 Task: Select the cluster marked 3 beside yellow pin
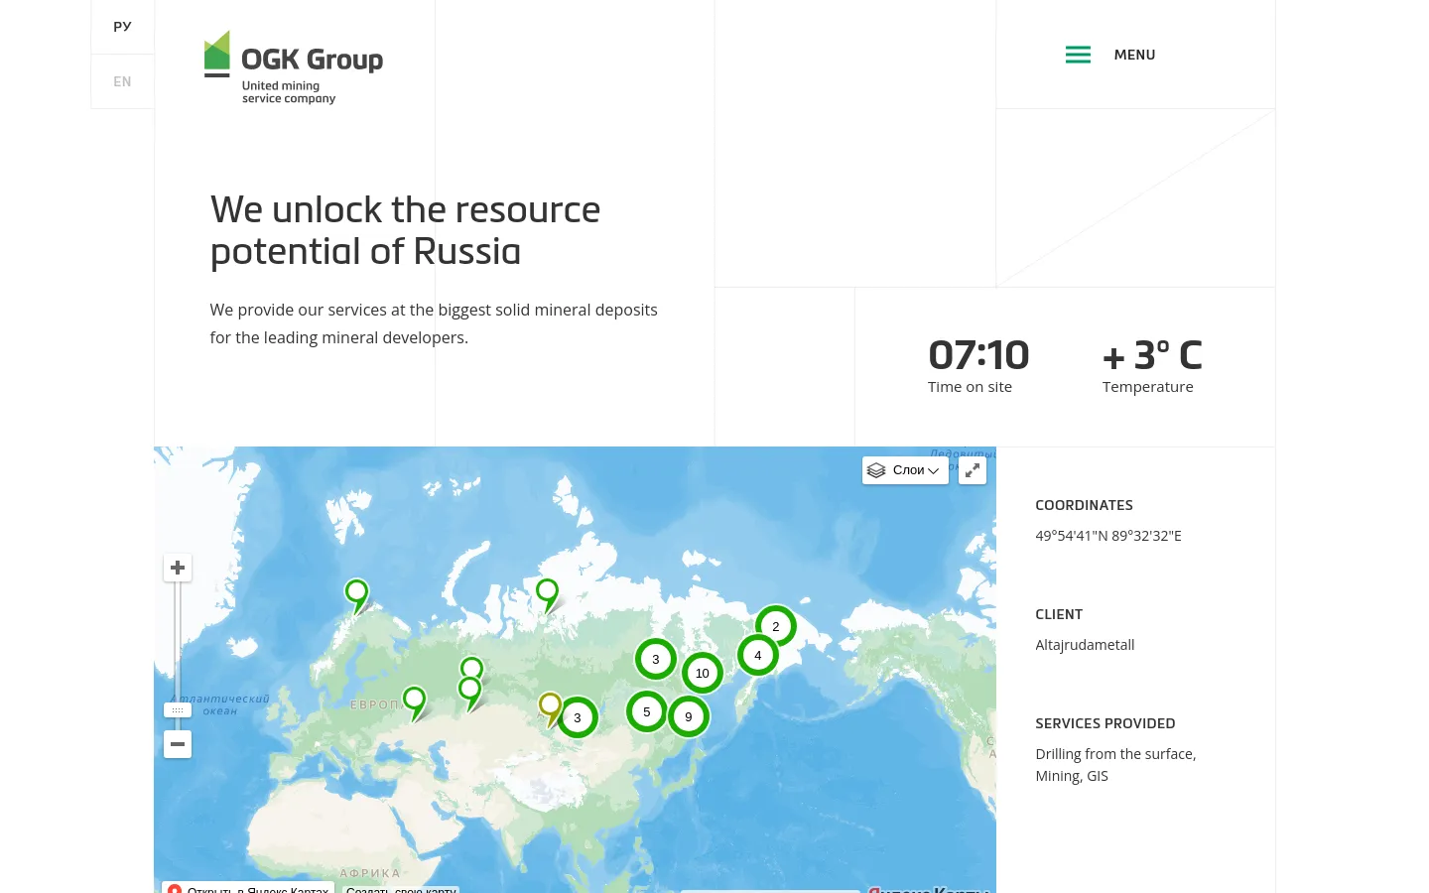tap(578, 717)
